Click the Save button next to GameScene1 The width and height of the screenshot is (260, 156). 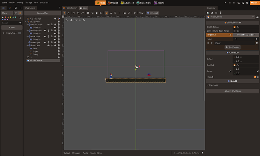click(x=83, y=8)
